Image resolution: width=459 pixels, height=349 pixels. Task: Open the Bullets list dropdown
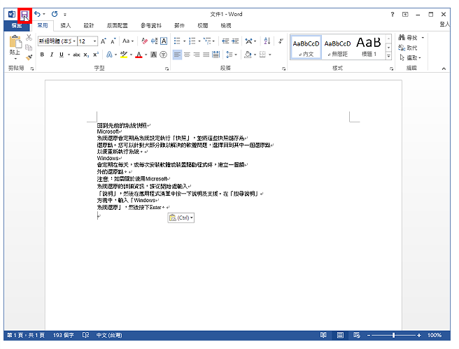coord(185,41)
